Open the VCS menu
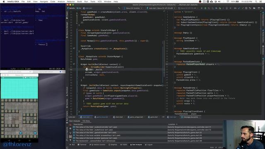265x149 pixels. pos(100,2)
